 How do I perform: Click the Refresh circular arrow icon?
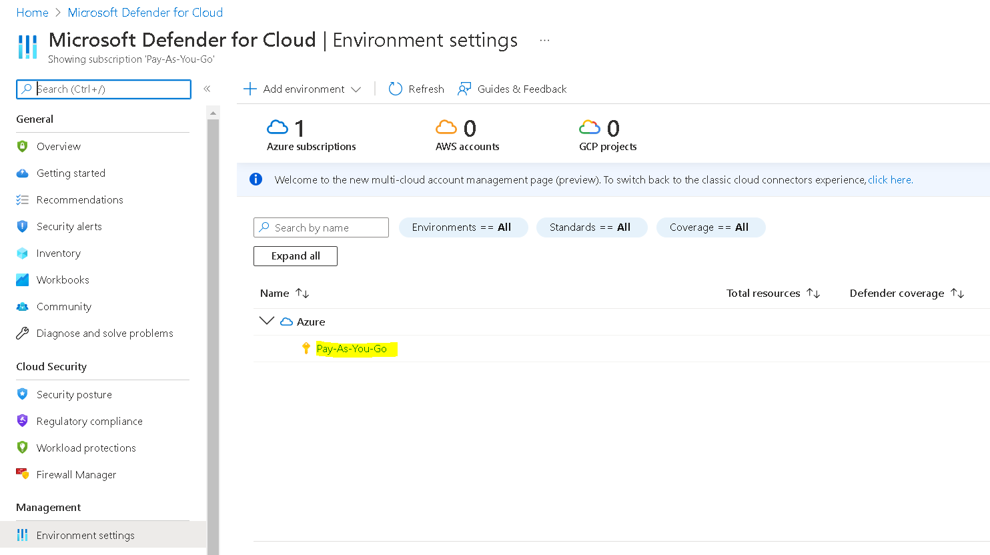click(395, 89)
